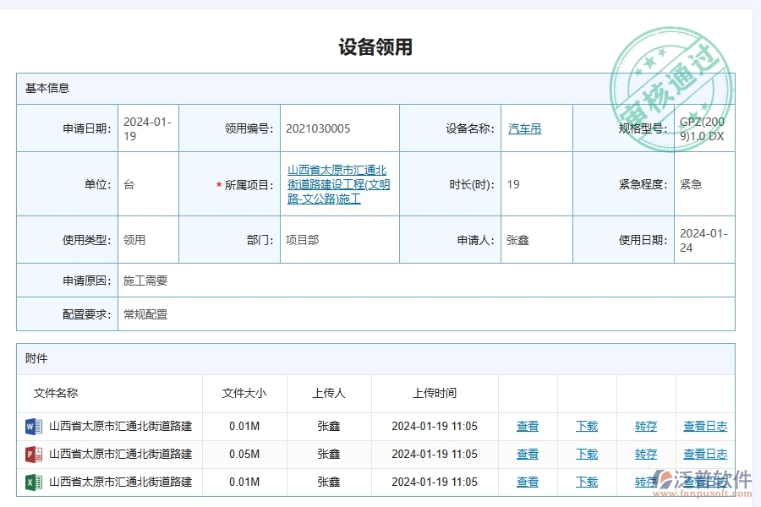The image size is (761, 507).
Task: Click 下载 on the third attachment row
Action: click(586, 482)
